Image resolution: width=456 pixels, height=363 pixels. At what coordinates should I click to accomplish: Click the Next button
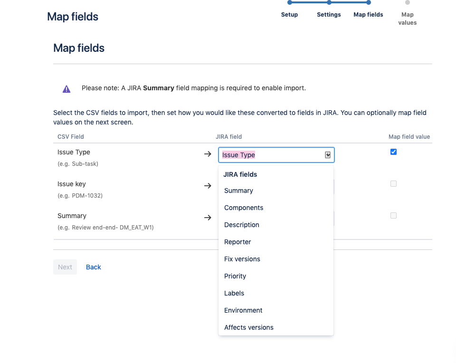65,267
